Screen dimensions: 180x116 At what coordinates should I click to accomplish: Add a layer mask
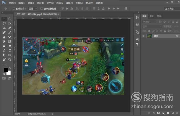coord(158,113)
